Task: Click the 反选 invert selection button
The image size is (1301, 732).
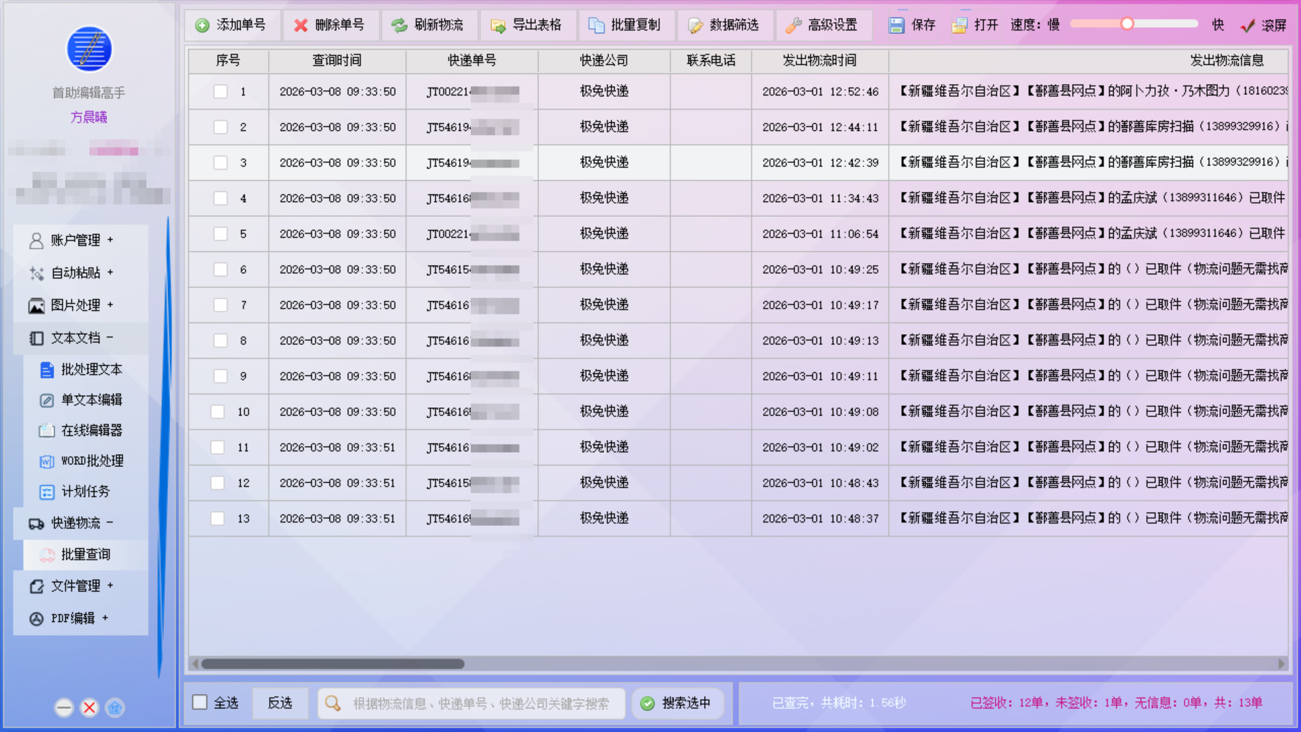Action: tap(280, 703)
